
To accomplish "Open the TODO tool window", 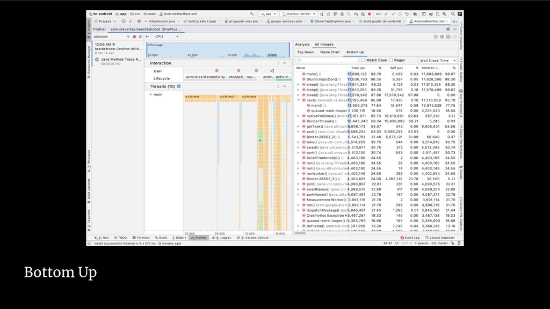I will (120, 238).
